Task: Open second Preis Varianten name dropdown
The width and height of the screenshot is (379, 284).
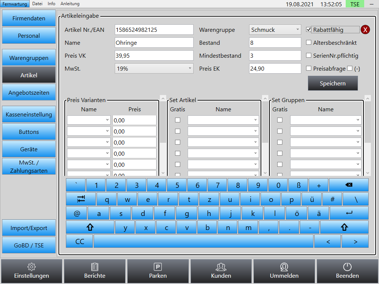Action: 89,131
